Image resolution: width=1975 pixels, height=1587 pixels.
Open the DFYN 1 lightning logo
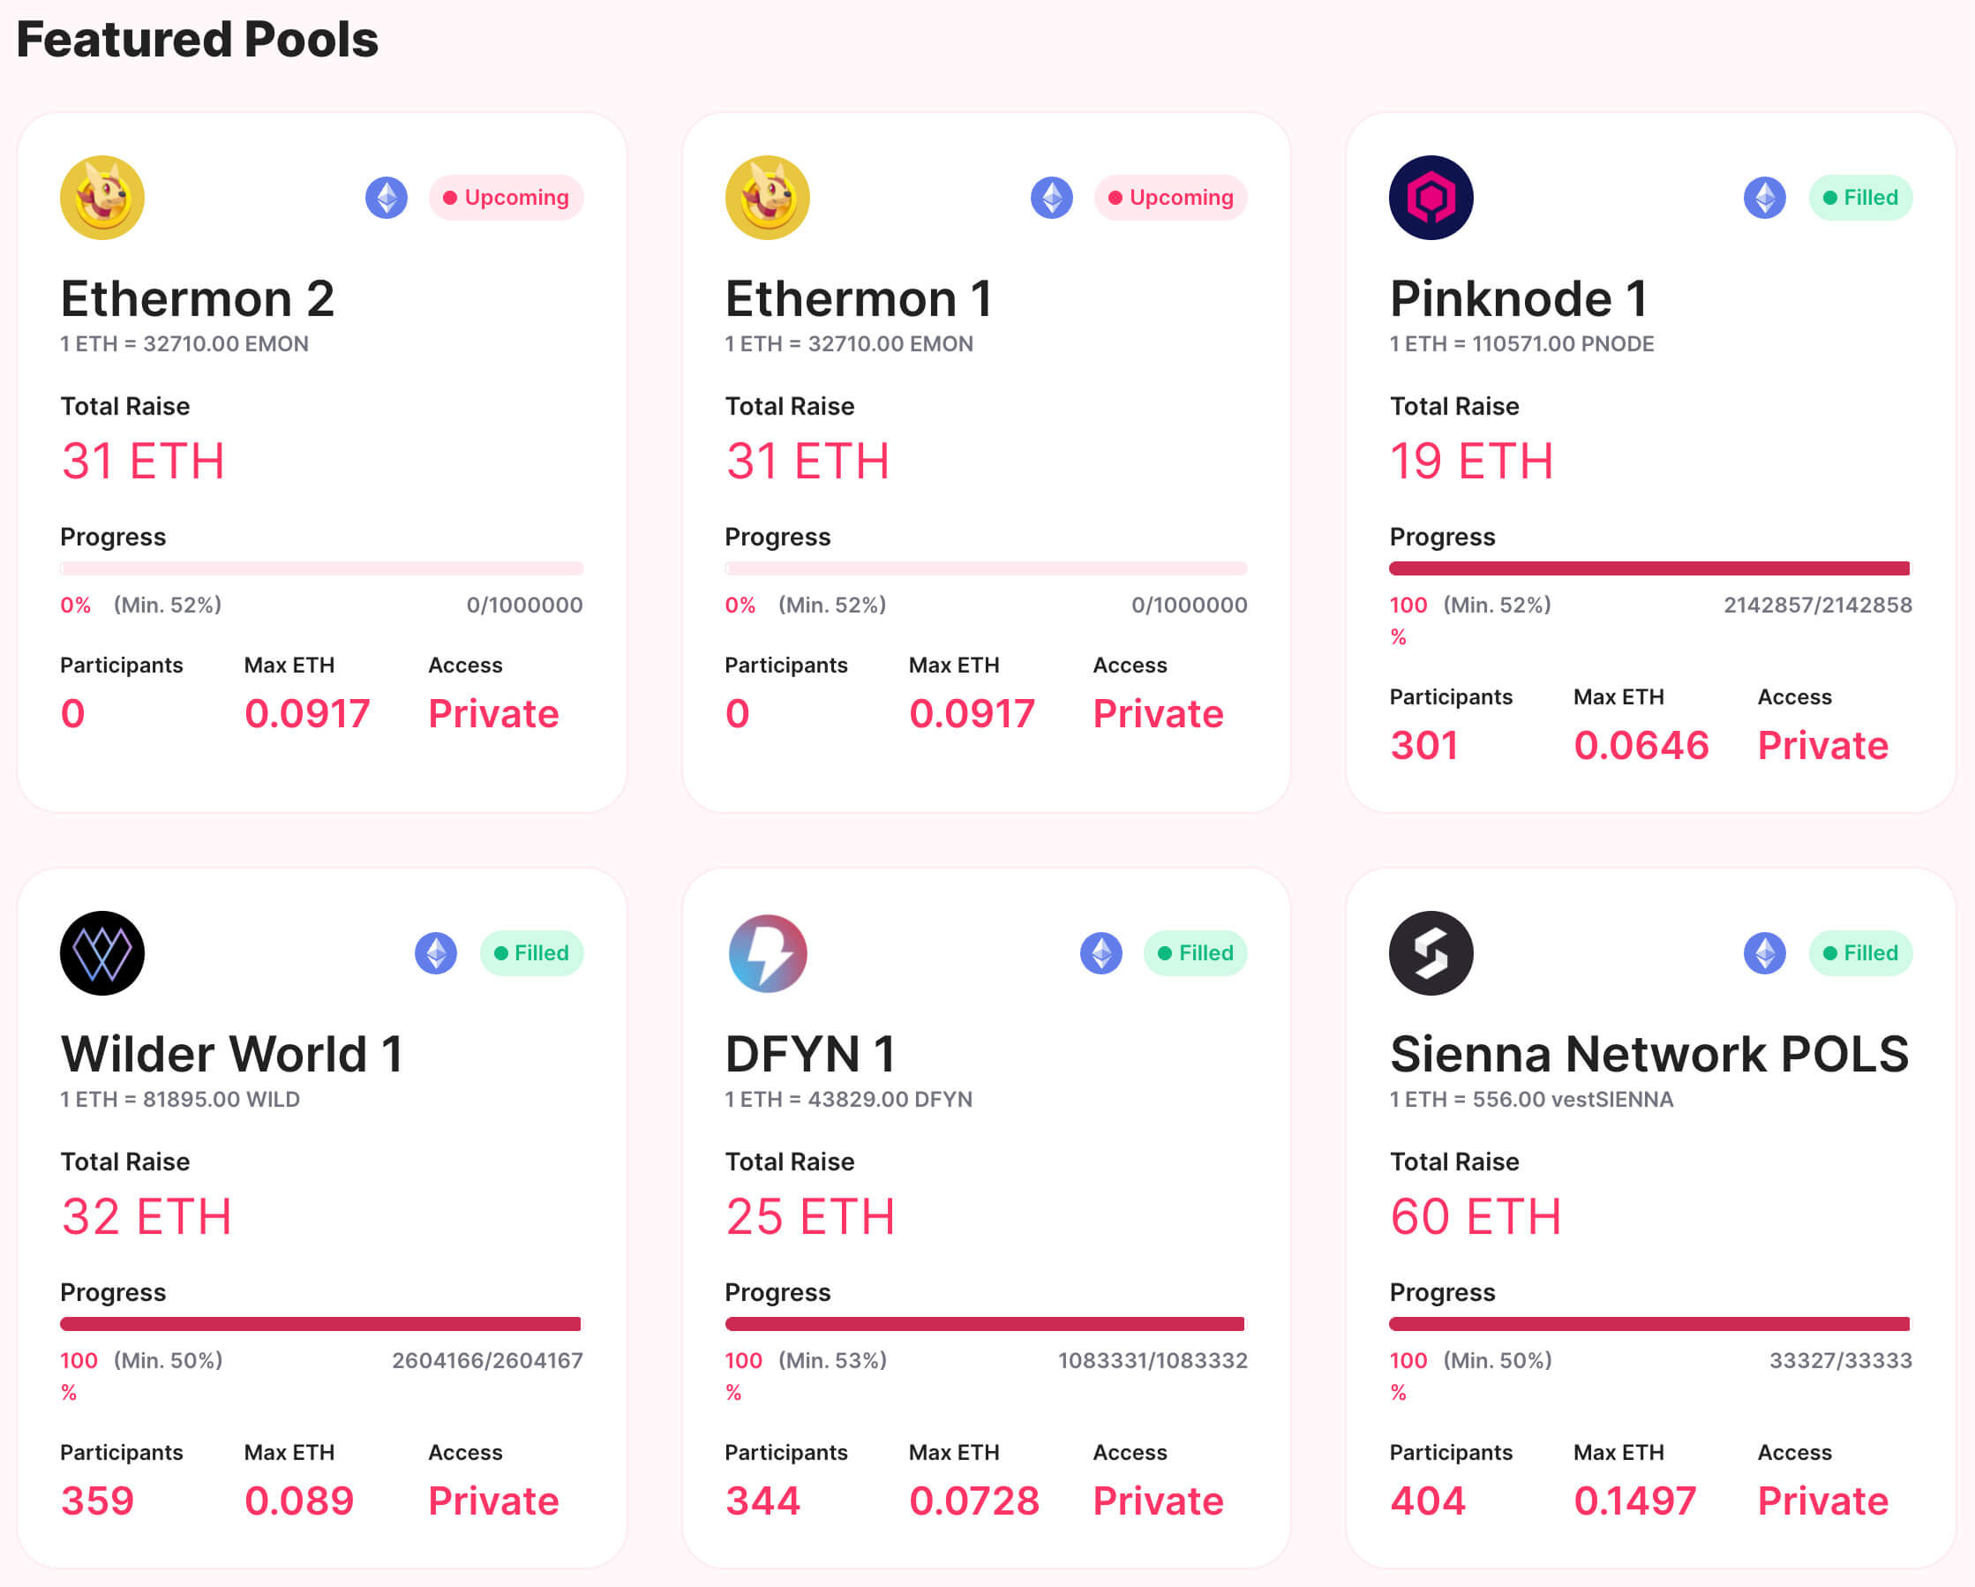766,953
